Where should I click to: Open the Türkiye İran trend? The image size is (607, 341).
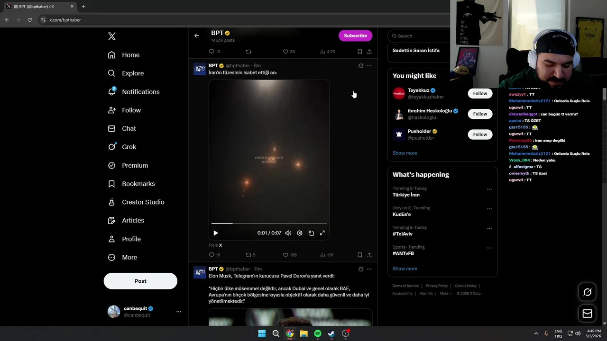pos(406,195)
